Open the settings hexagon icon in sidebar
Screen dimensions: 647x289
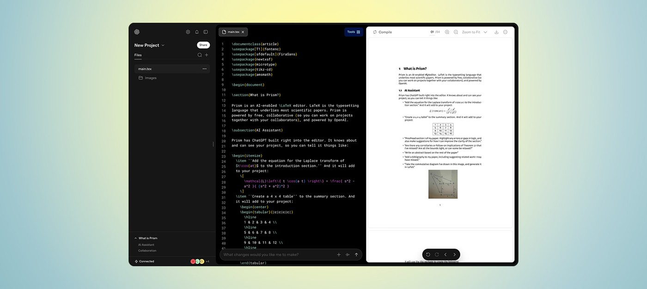tap(188, 32)
